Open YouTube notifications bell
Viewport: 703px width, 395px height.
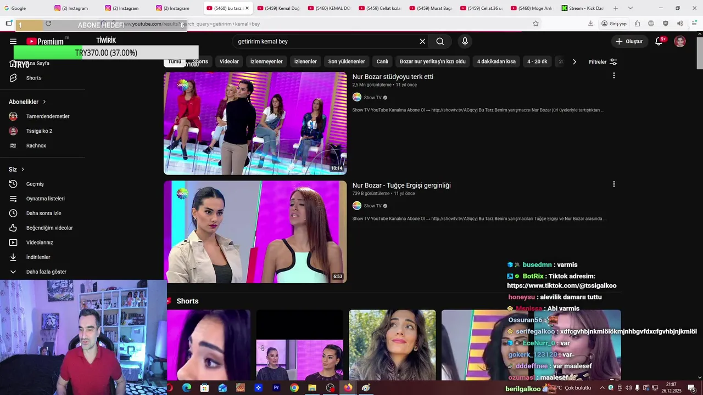[x=659, y=41]
